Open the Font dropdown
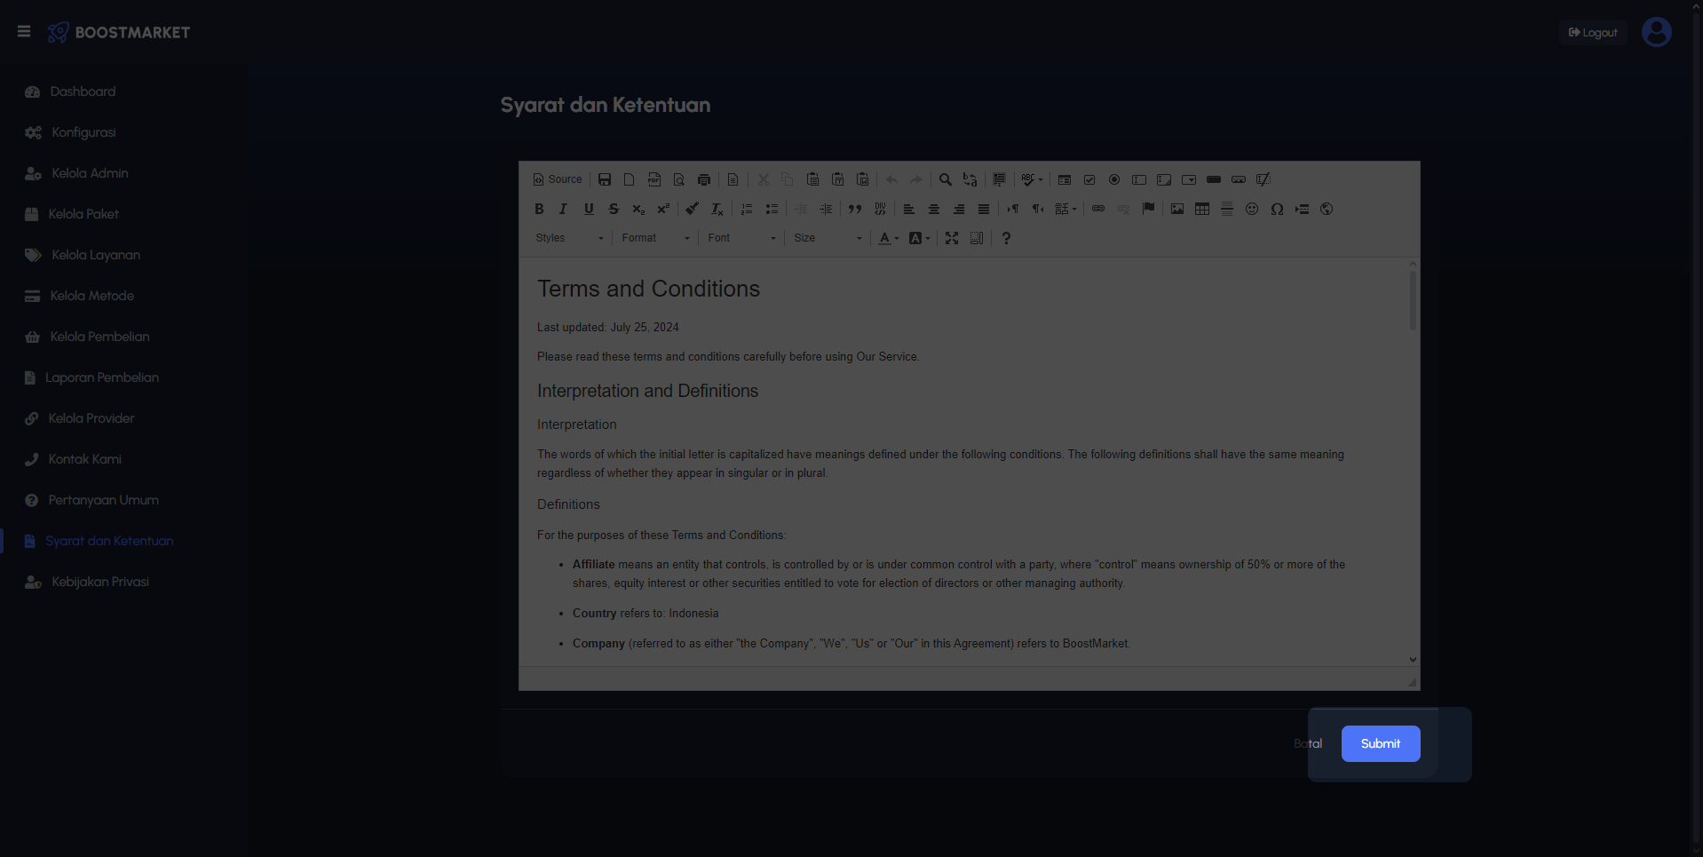This screenshot has width=1703, height=857. 741,238
